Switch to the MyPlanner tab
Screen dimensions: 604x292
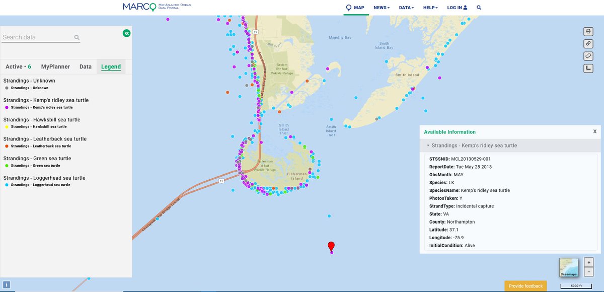click(55, 66)
